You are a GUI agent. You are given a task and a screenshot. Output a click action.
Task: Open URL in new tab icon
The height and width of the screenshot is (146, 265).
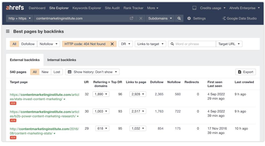pyautogui.click(x=132, y=18)
